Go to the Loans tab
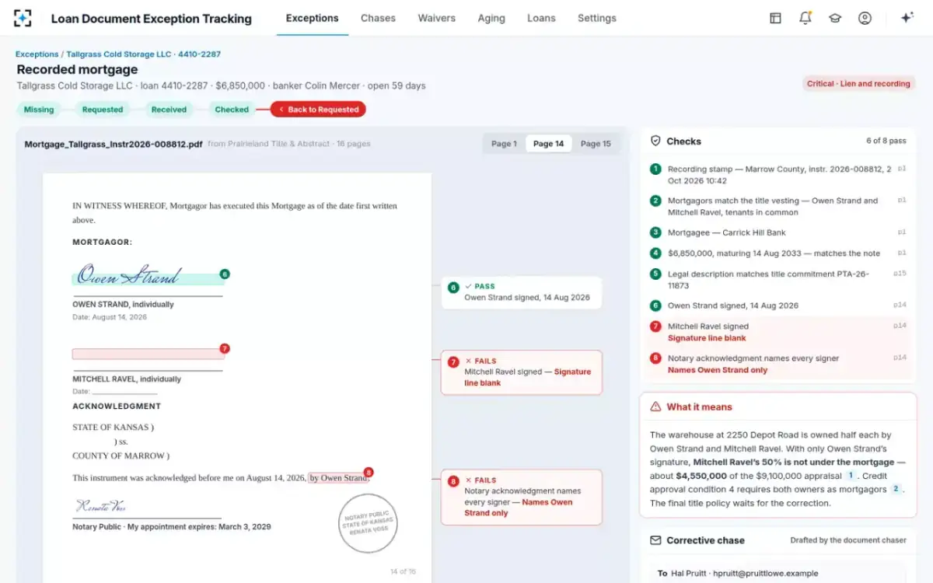 (541, 18)
